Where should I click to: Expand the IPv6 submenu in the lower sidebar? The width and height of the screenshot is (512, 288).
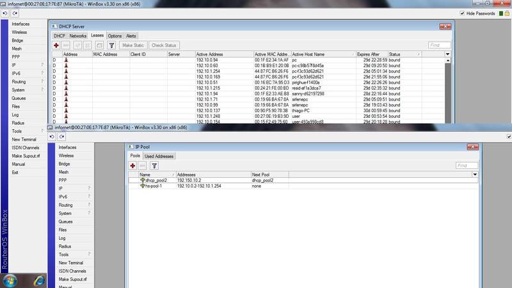[x=89, y=196]
